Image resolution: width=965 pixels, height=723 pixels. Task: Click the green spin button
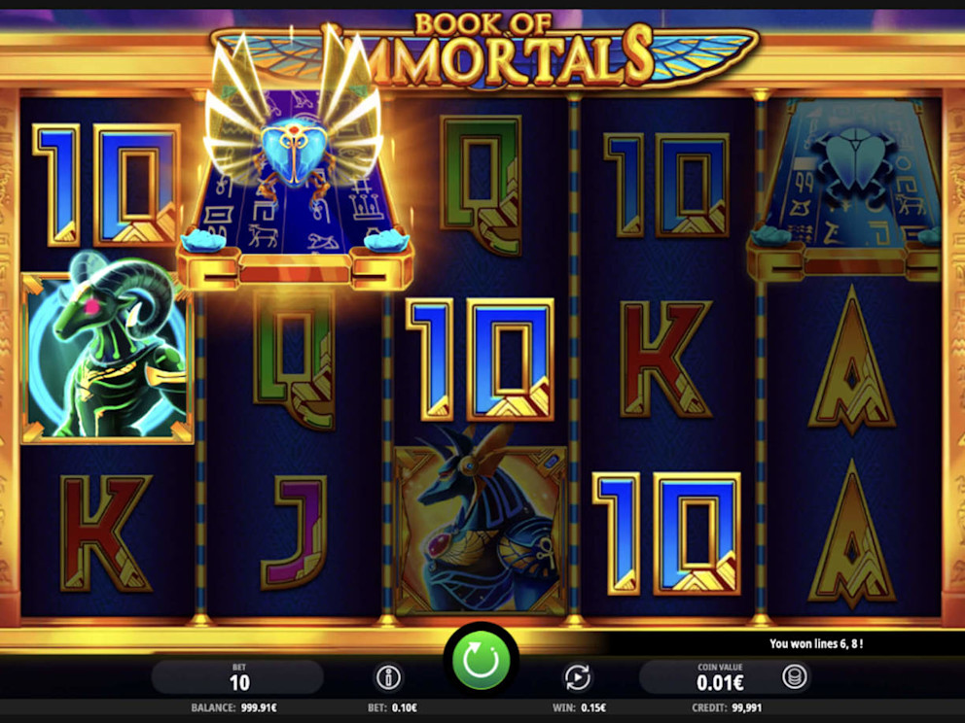(481, 661)
